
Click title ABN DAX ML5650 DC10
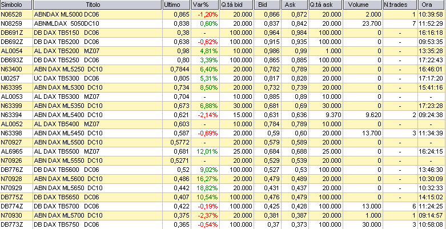pos(69,188)
